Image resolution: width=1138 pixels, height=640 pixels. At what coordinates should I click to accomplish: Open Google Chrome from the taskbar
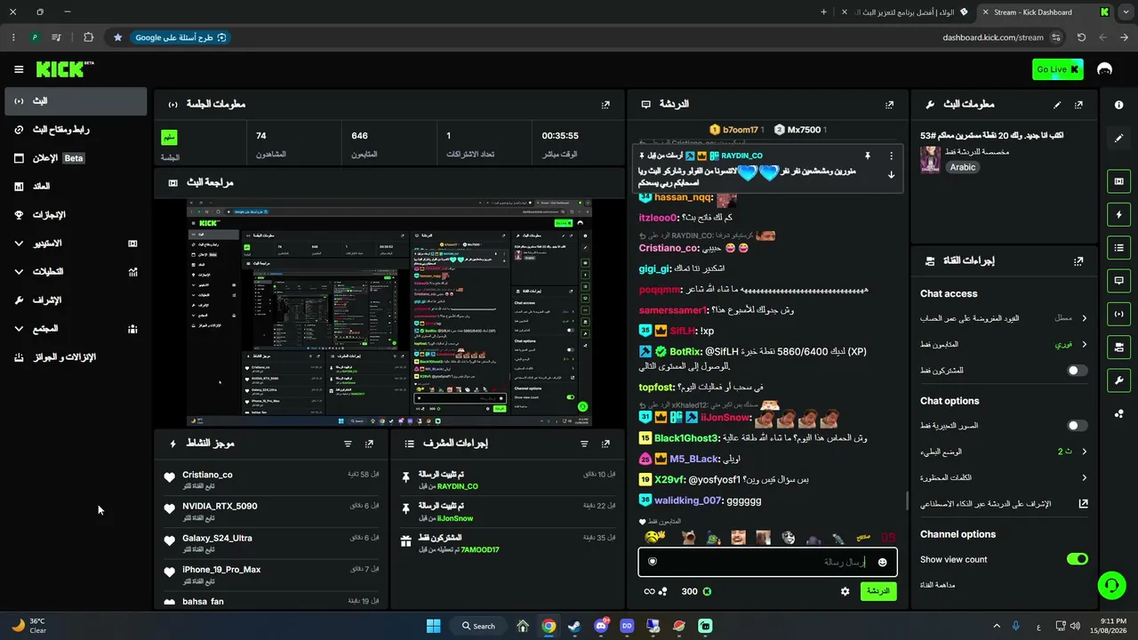coord(549,626)
